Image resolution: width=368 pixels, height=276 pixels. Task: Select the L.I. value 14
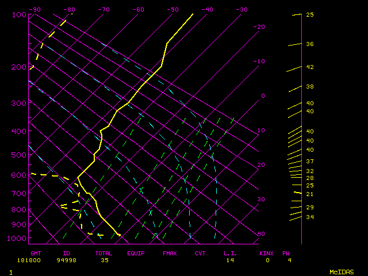point(230,260)
